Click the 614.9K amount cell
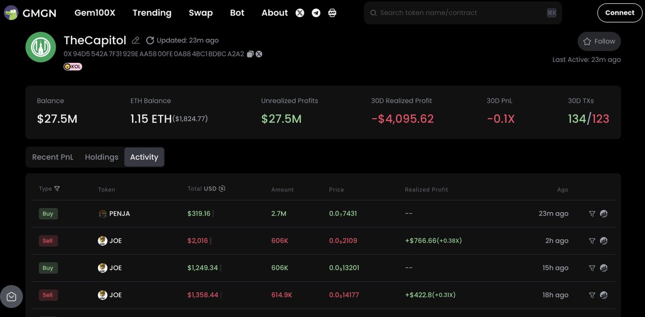Image resolution: width=645 pixels, height=317 pixels. (x=282, y=295)
